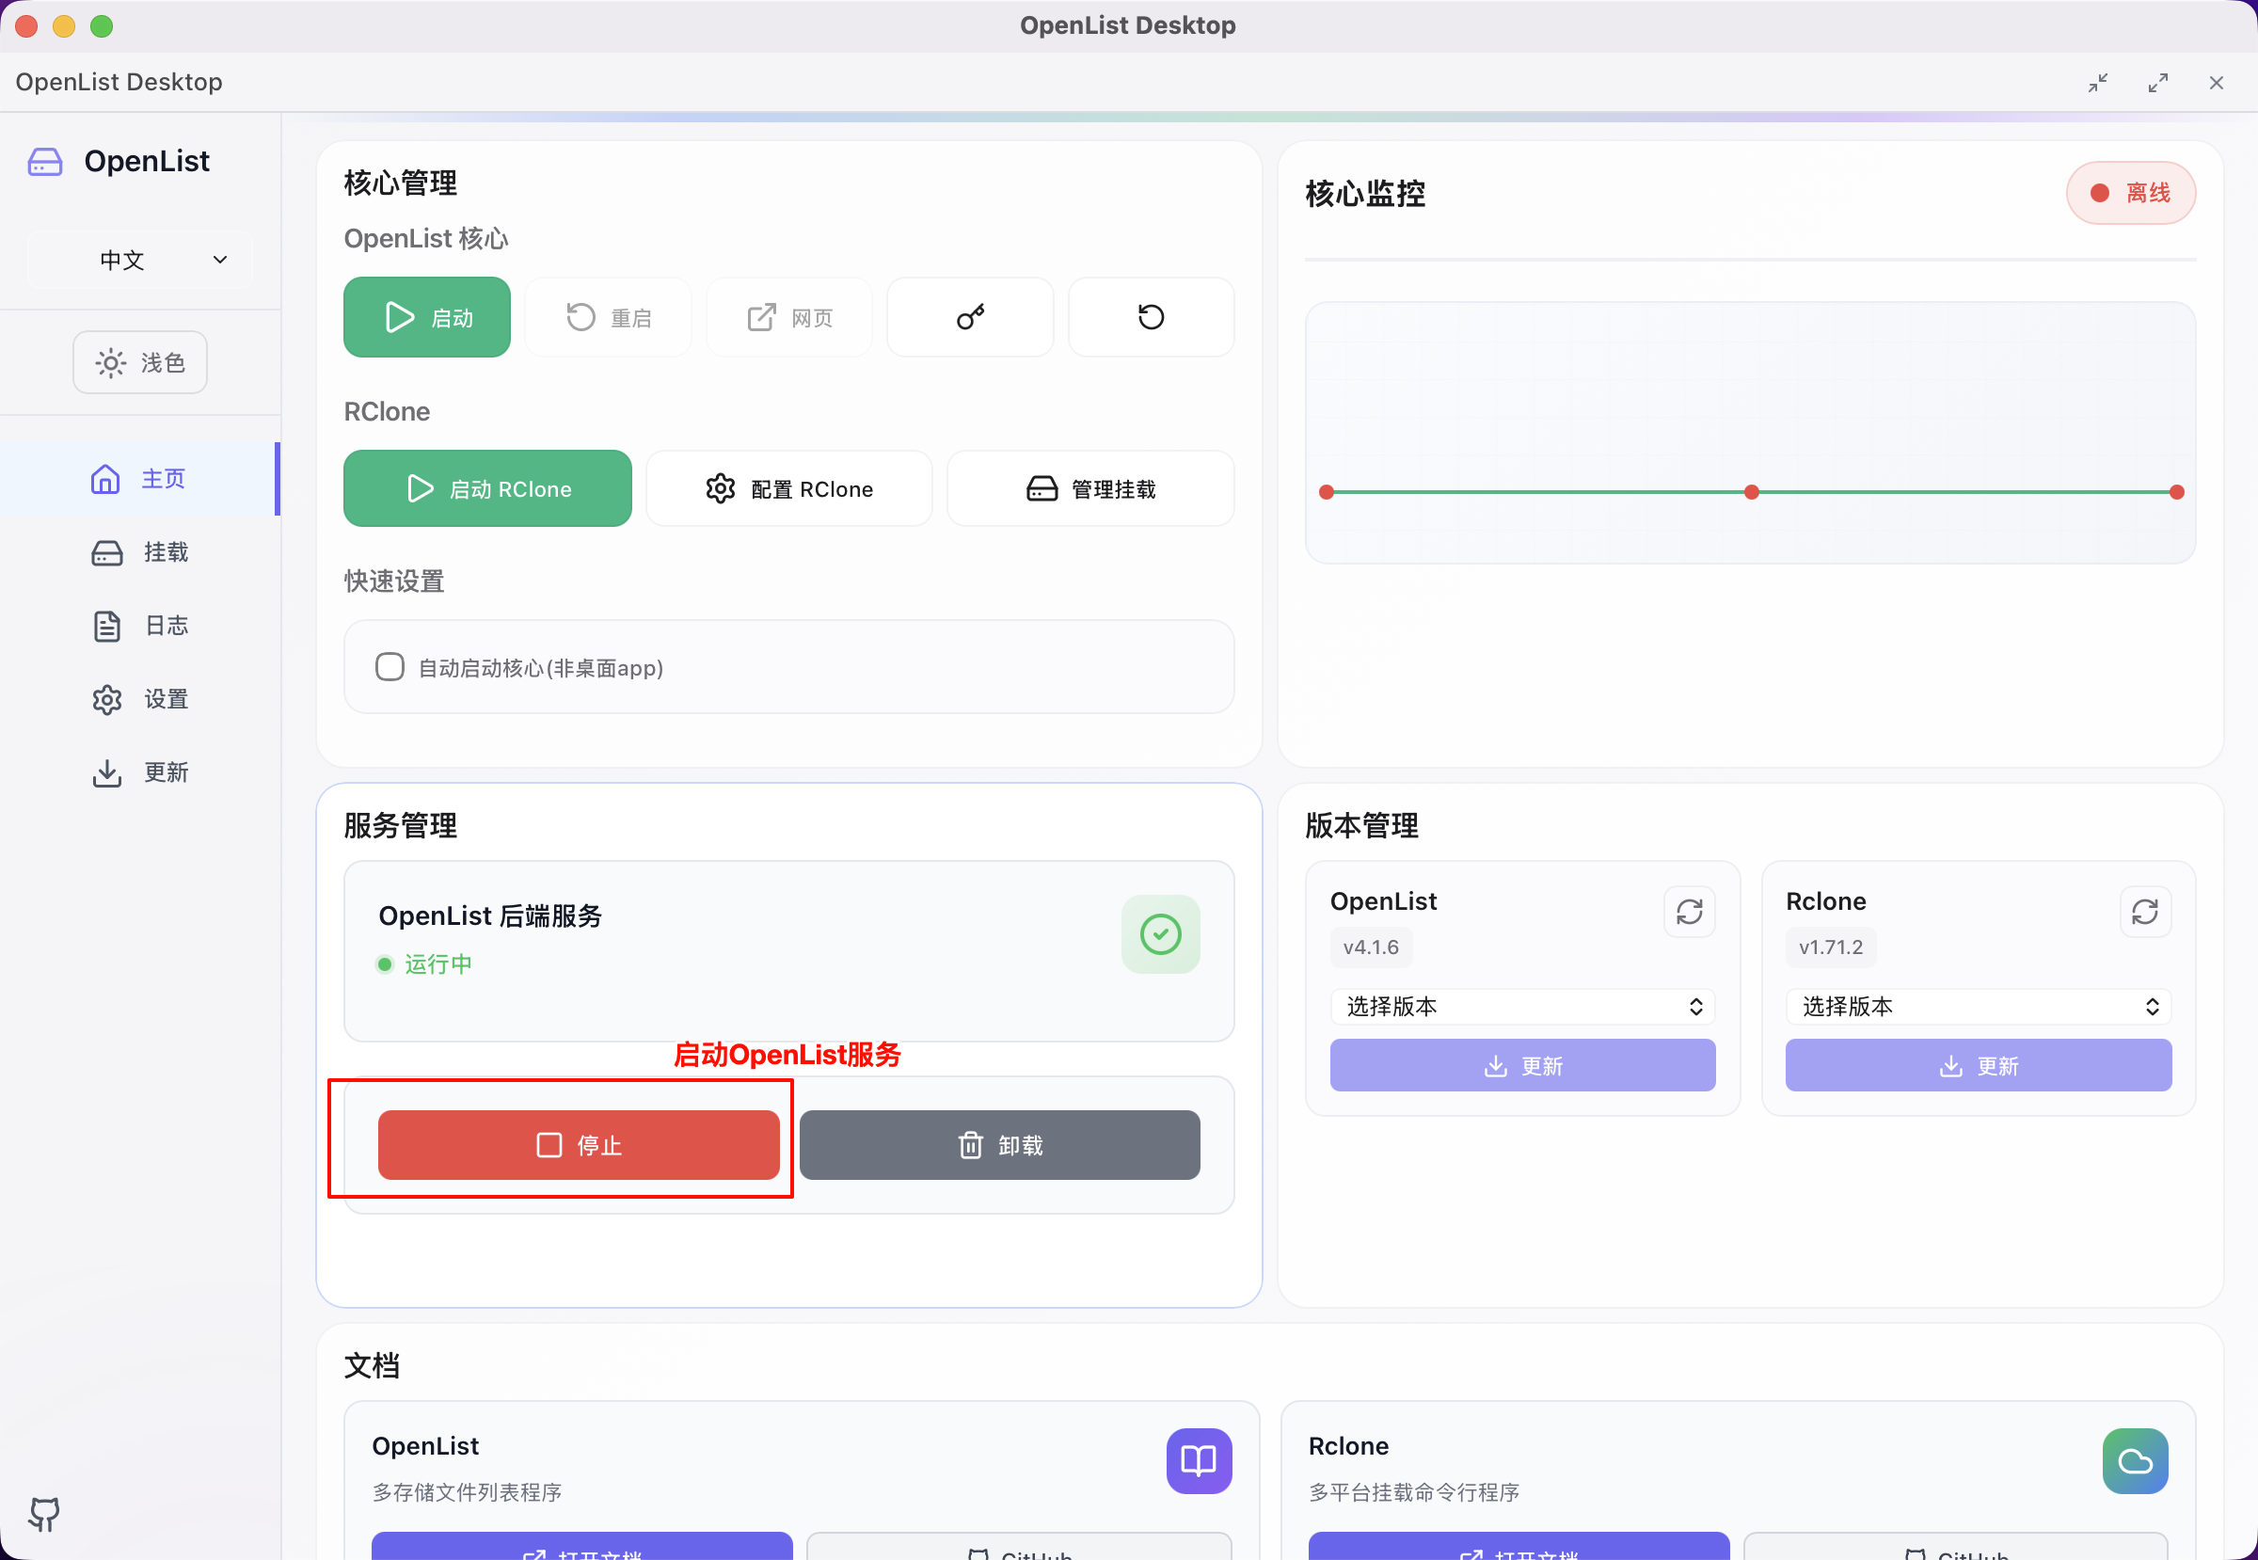Screen dimensions: 2258x1560
Task: Refresh the Rclone version info
Action: [2144, 911]
